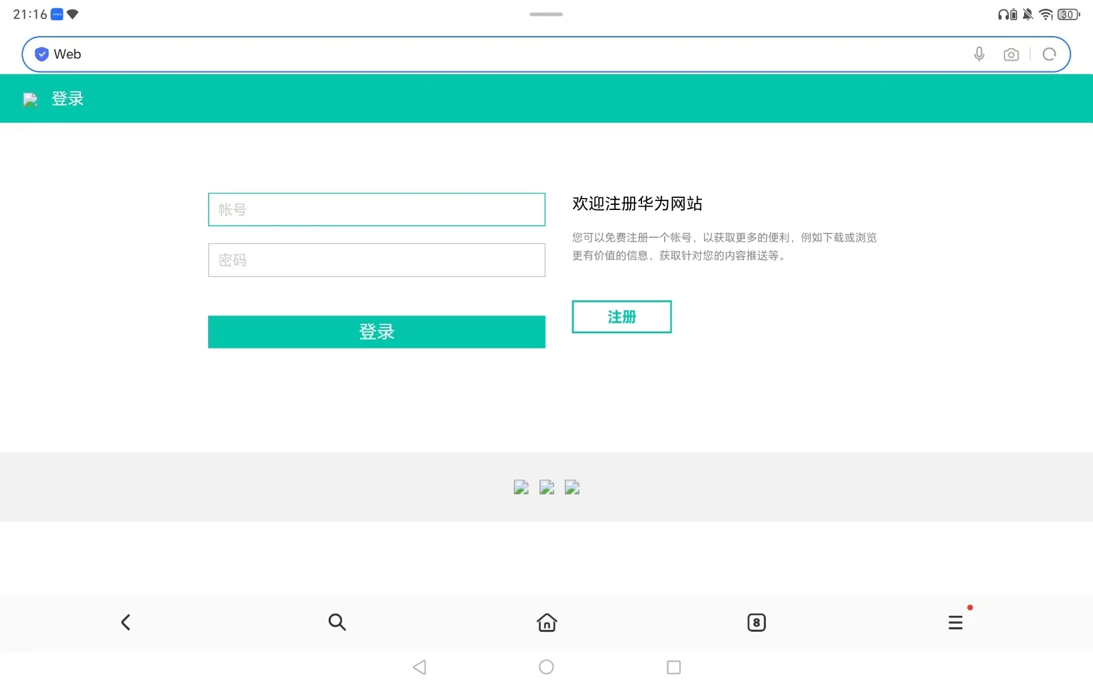1093x683 pixels.
Task: Click the 注册 register button
Action: click(622, 317)
